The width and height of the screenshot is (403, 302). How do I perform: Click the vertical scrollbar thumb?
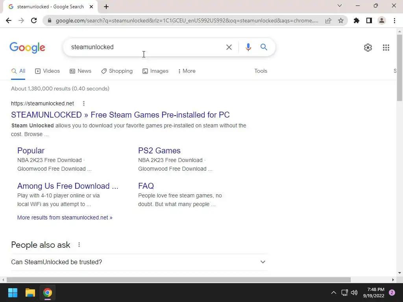click(399, 67)
